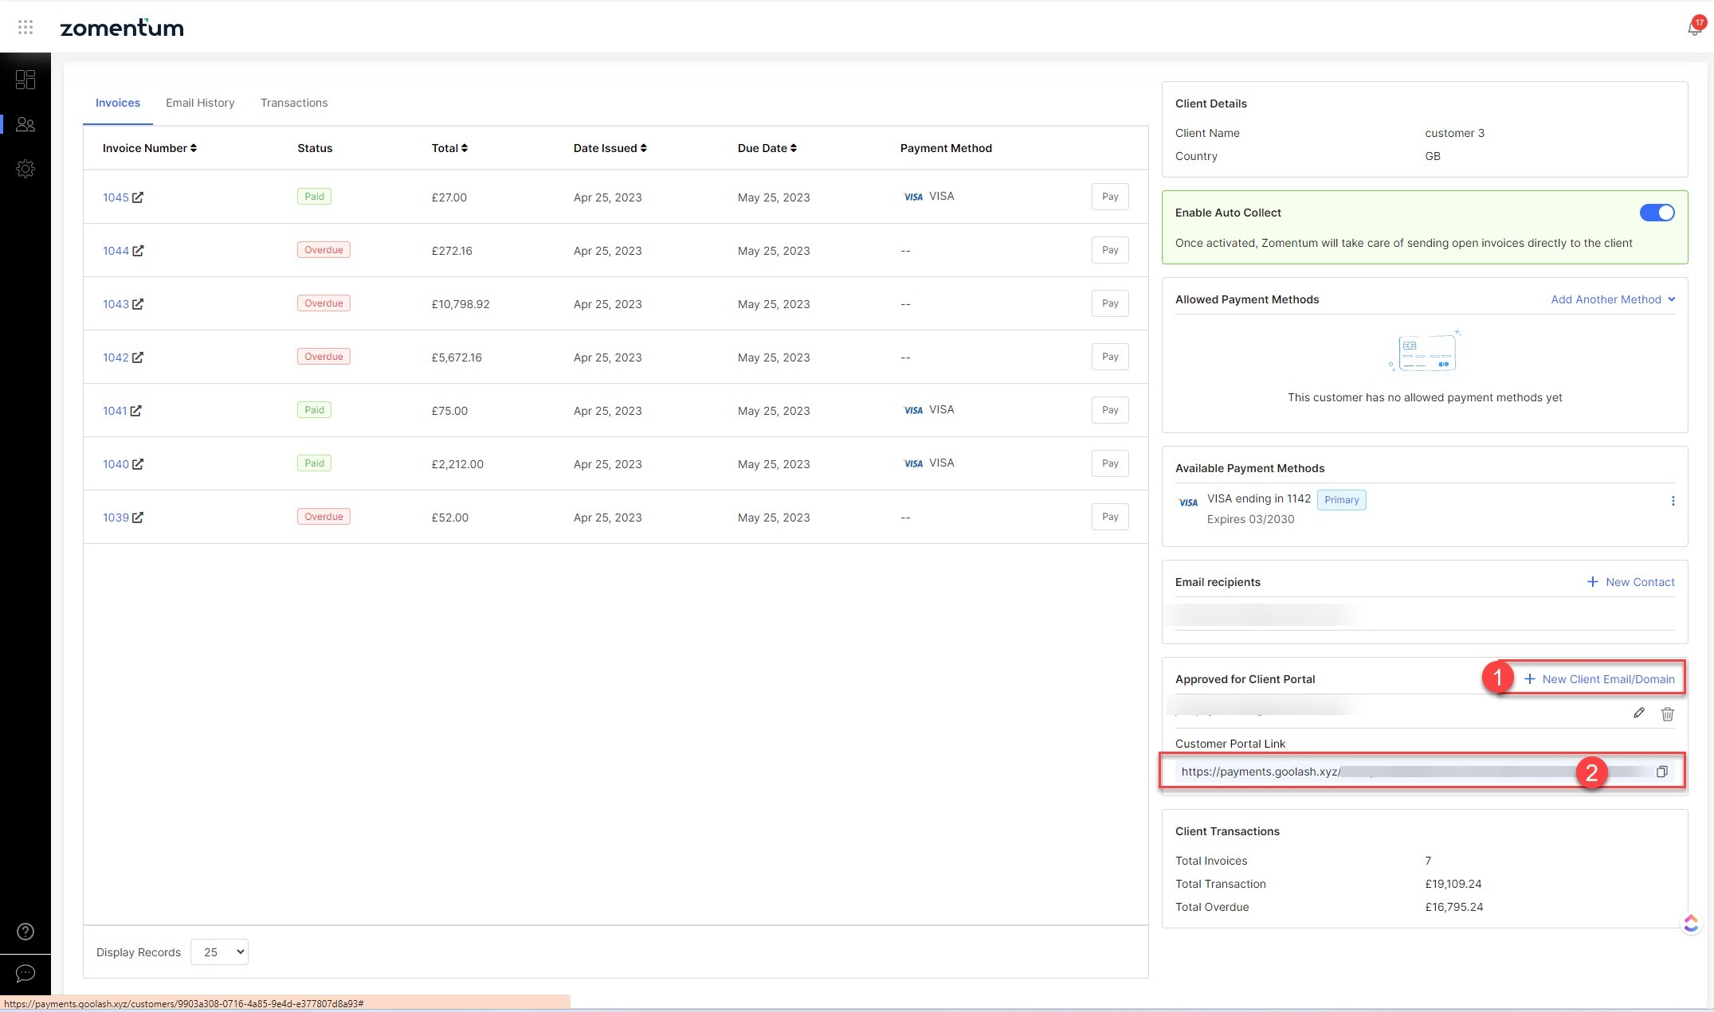Open the dashboard icon in the sidebar
The image size is (1714, 1012).
(x=25, y=80)
